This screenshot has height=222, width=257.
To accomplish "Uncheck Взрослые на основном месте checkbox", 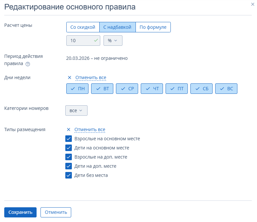I will tap(69, 139).
